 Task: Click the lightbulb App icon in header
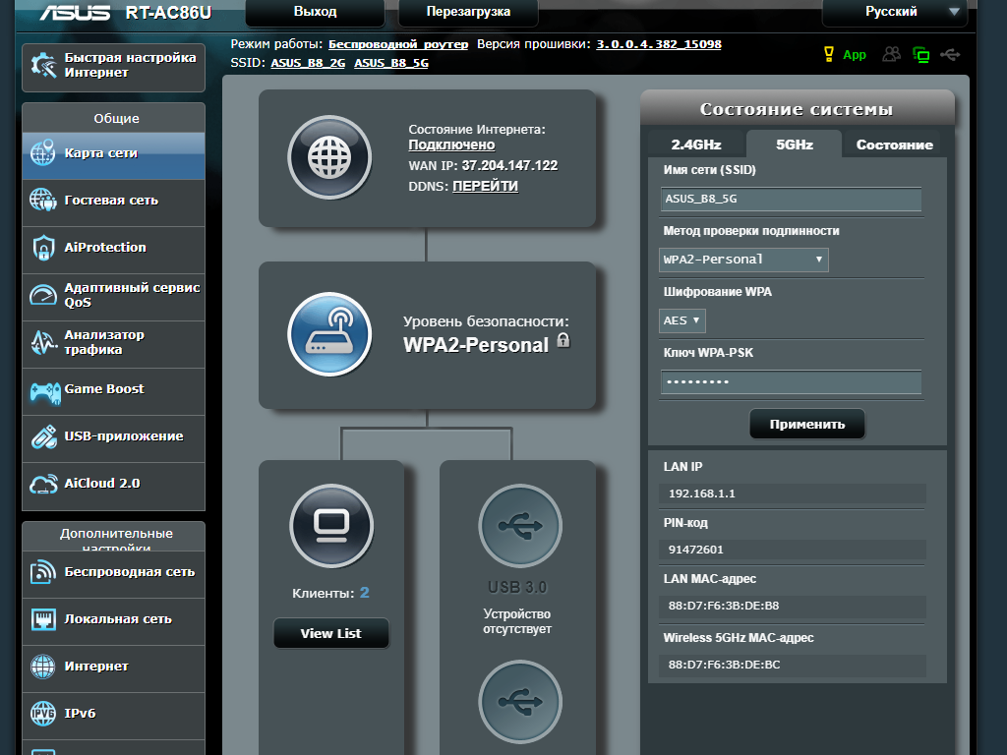tap(828, 55)
